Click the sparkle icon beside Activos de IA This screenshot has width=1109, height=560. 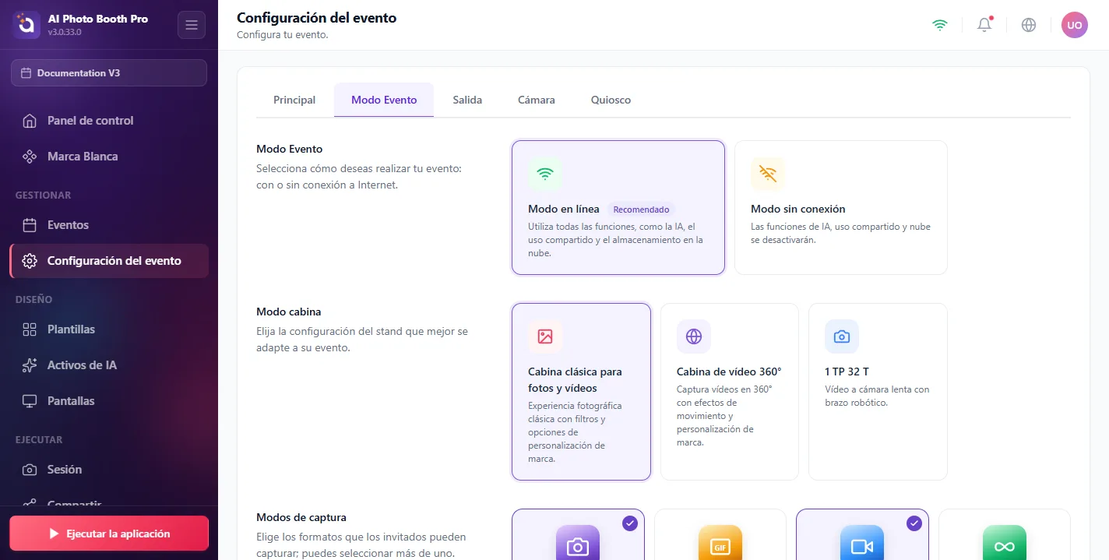click(x=30, y=365)
